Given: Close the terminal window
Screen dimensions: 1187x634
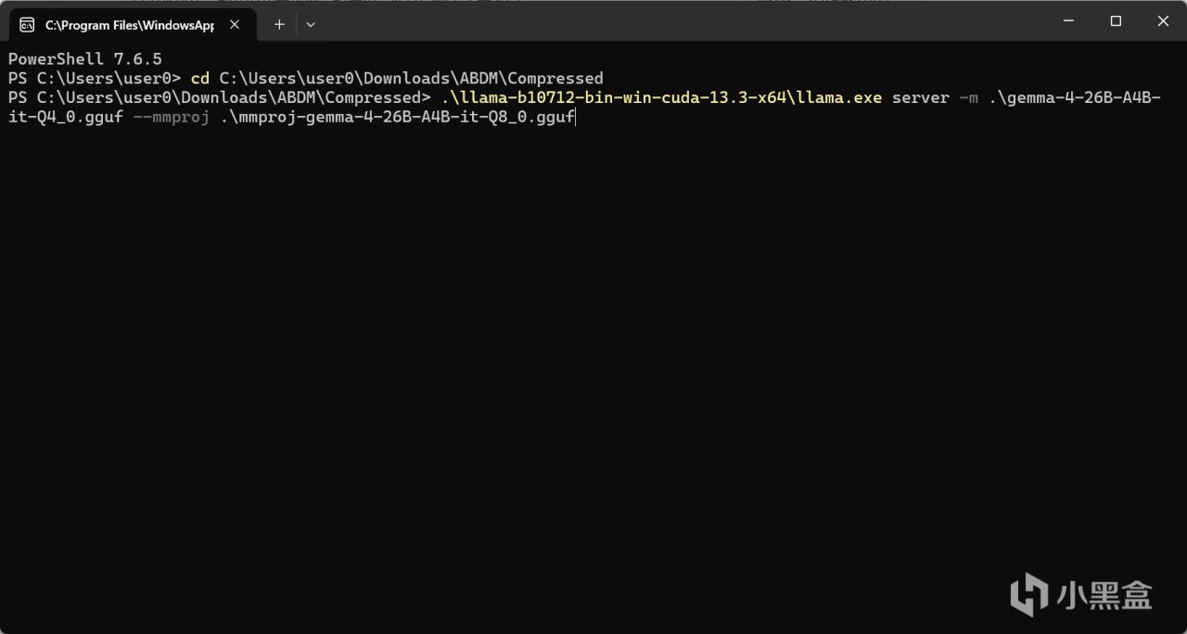Looking at the screenshot, I should tap(1163, 20).
